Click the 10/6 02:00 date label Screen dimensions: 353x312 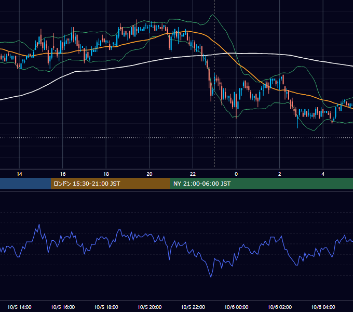coord(280,307)
